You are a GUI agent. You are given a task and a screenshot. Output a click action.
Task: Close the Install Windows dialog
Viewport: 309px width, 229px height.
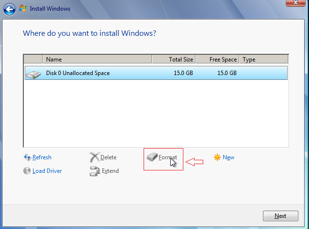point(295,3)
